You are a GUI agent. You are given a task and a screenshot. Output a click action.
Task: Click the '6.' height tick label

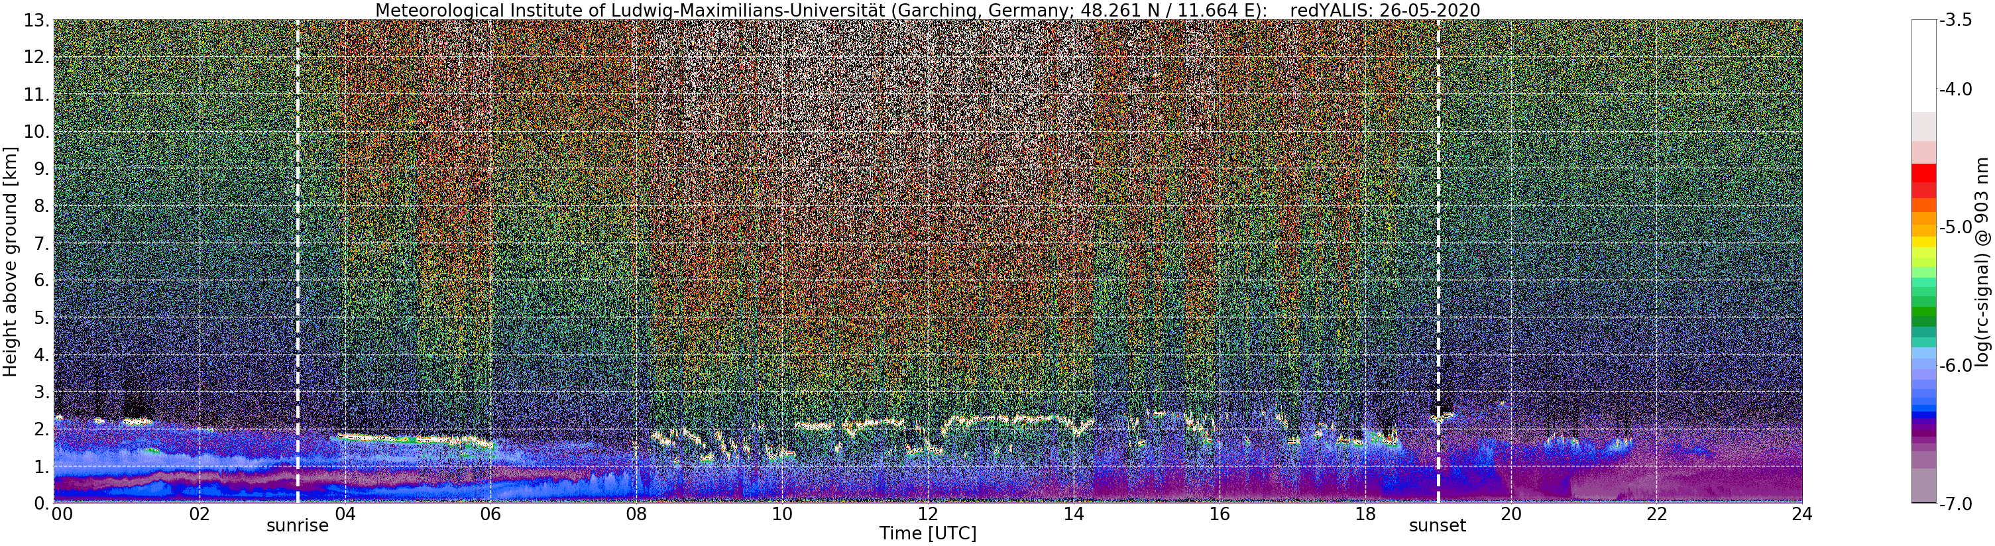tap(42, 280)
